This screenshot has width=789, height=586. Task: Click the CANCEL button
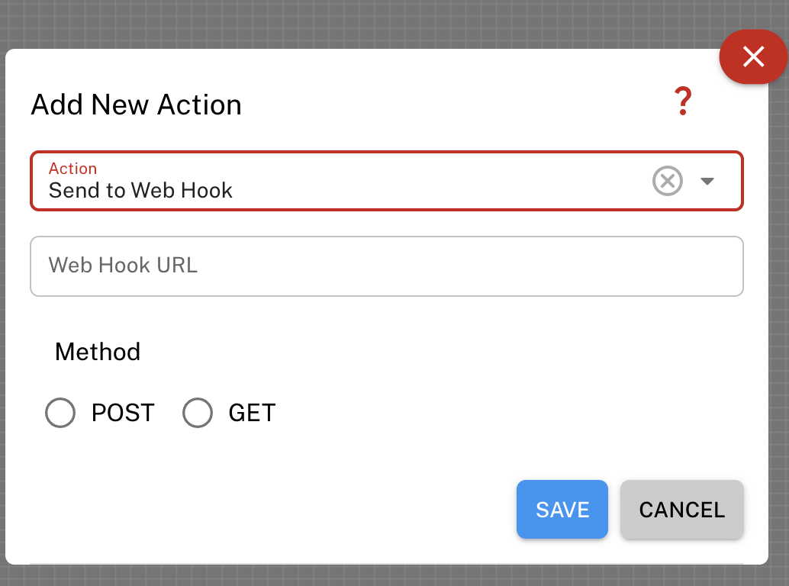coord(681,509)
